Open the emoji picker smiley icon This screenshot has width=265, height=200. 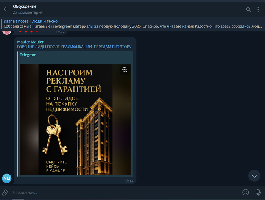tap(246, 192)
